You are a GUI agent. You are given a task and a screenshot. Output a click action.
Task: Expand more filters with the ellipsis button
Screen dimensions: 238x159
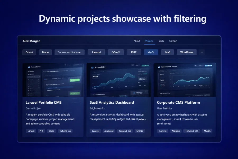(202, 52)
